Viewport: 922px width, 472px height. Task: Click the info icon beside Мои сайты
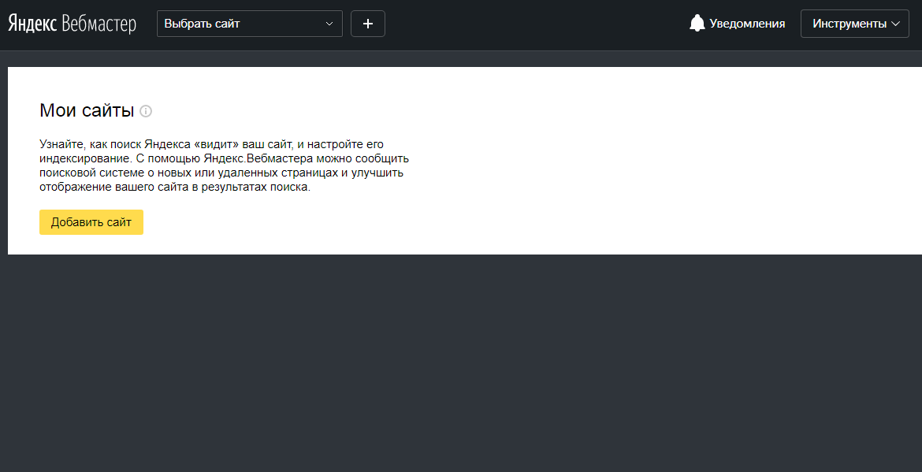point(146,111)
